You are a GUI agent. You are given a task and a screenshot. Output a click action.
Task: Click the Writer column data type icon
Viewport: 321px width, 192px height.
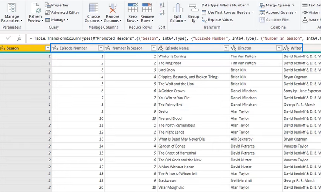point(286,48)
